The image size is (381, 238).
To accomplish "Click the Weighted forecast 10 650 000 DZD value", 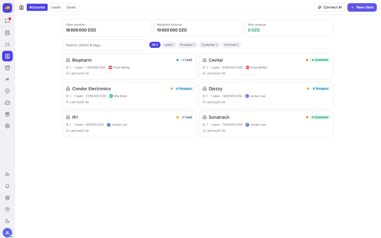I will 172,30.
